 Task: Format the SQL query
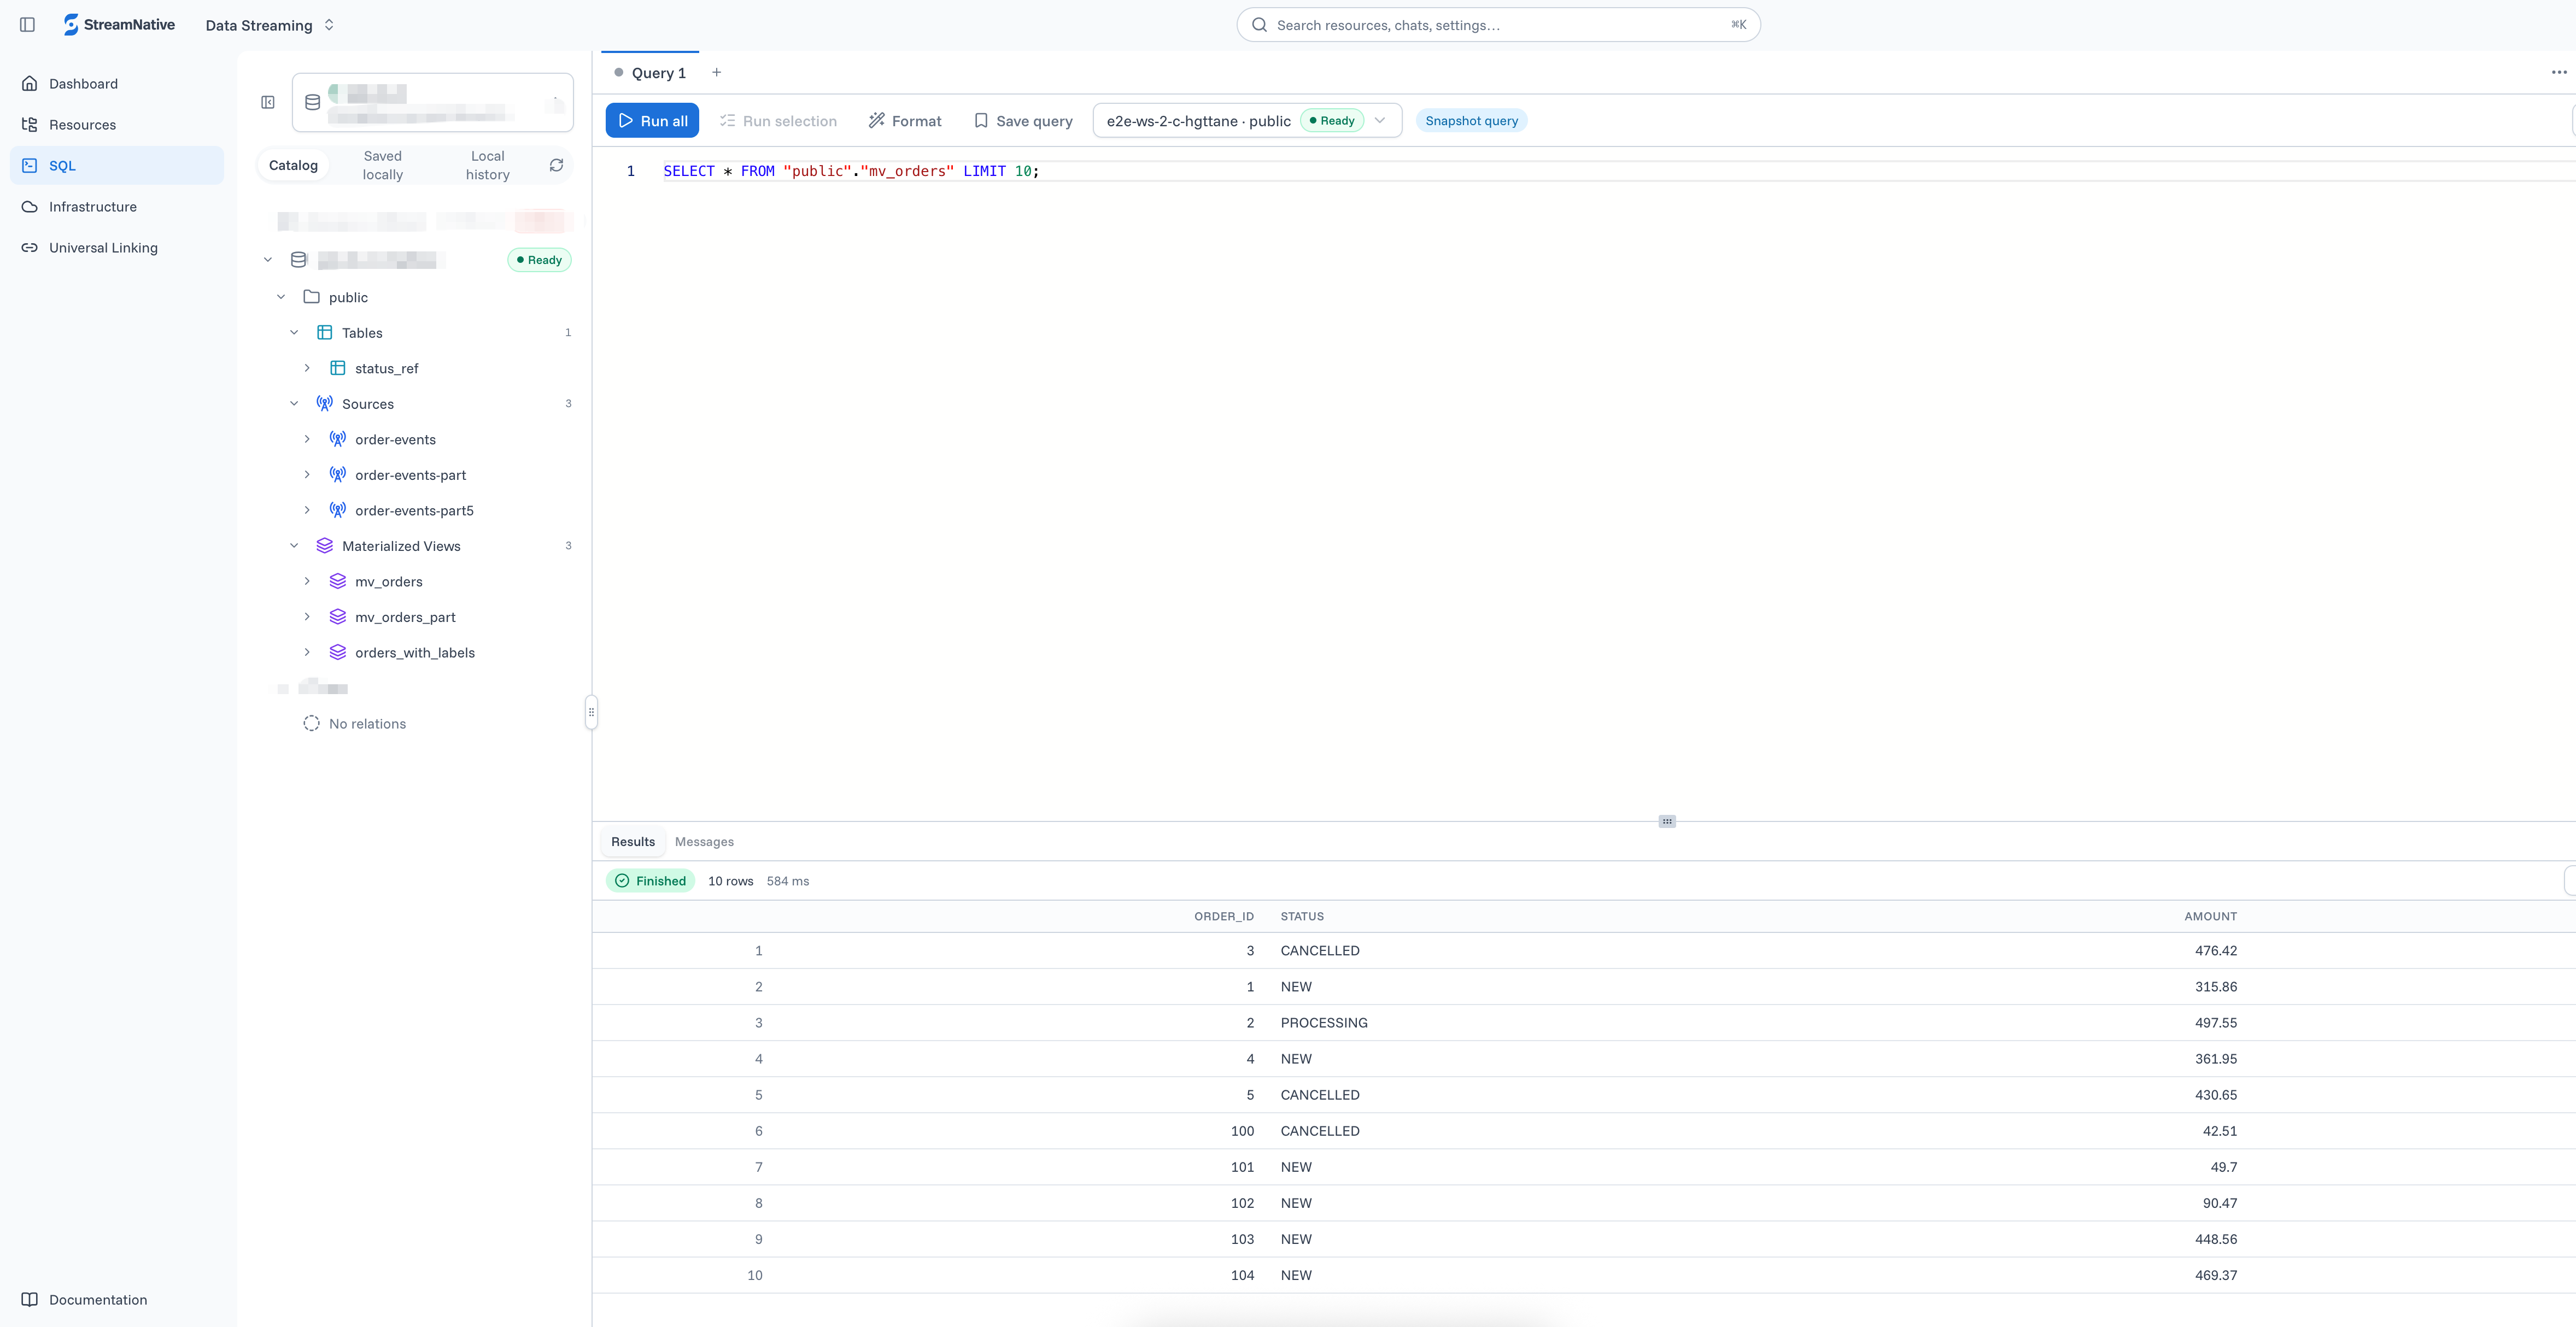click(905, 121)
